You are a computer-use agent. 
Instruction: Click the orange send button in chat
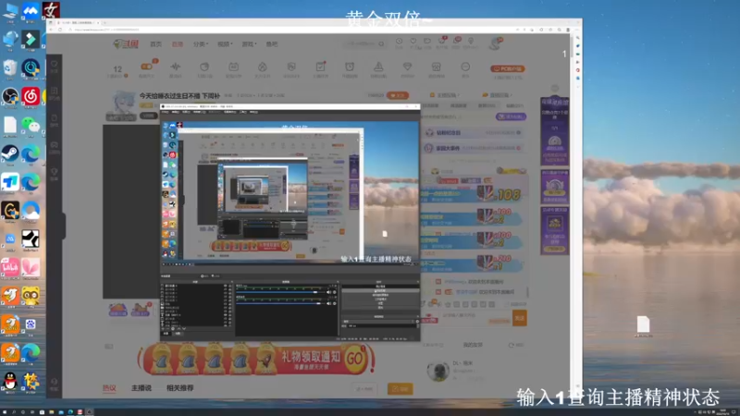click(520, 318)
